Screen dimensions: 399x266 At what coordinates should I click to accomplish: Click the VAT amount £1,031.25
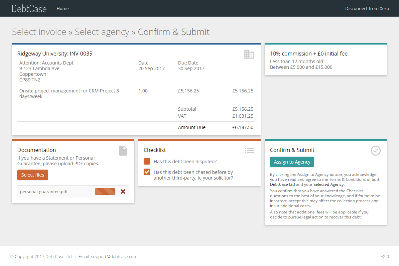(243, 116)
